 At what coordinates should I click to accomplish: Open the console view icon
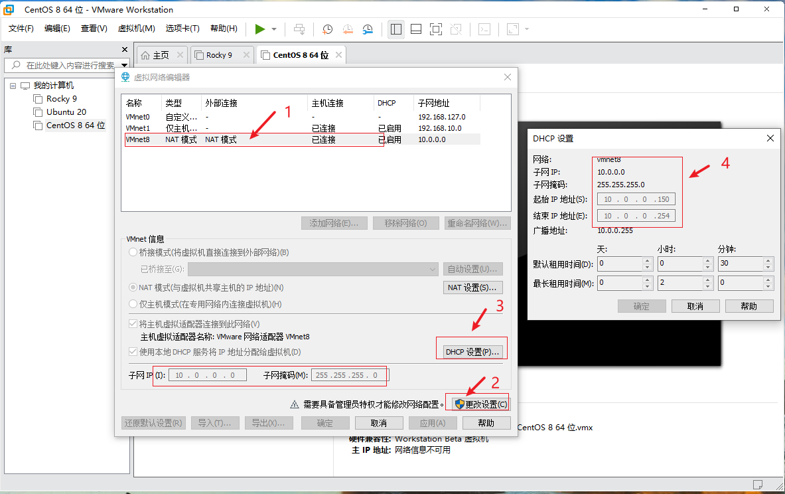click(x=484, y=29)
